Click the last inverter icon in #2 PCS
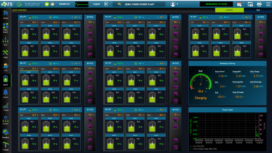Screen dimensions: 272x153 175,55
